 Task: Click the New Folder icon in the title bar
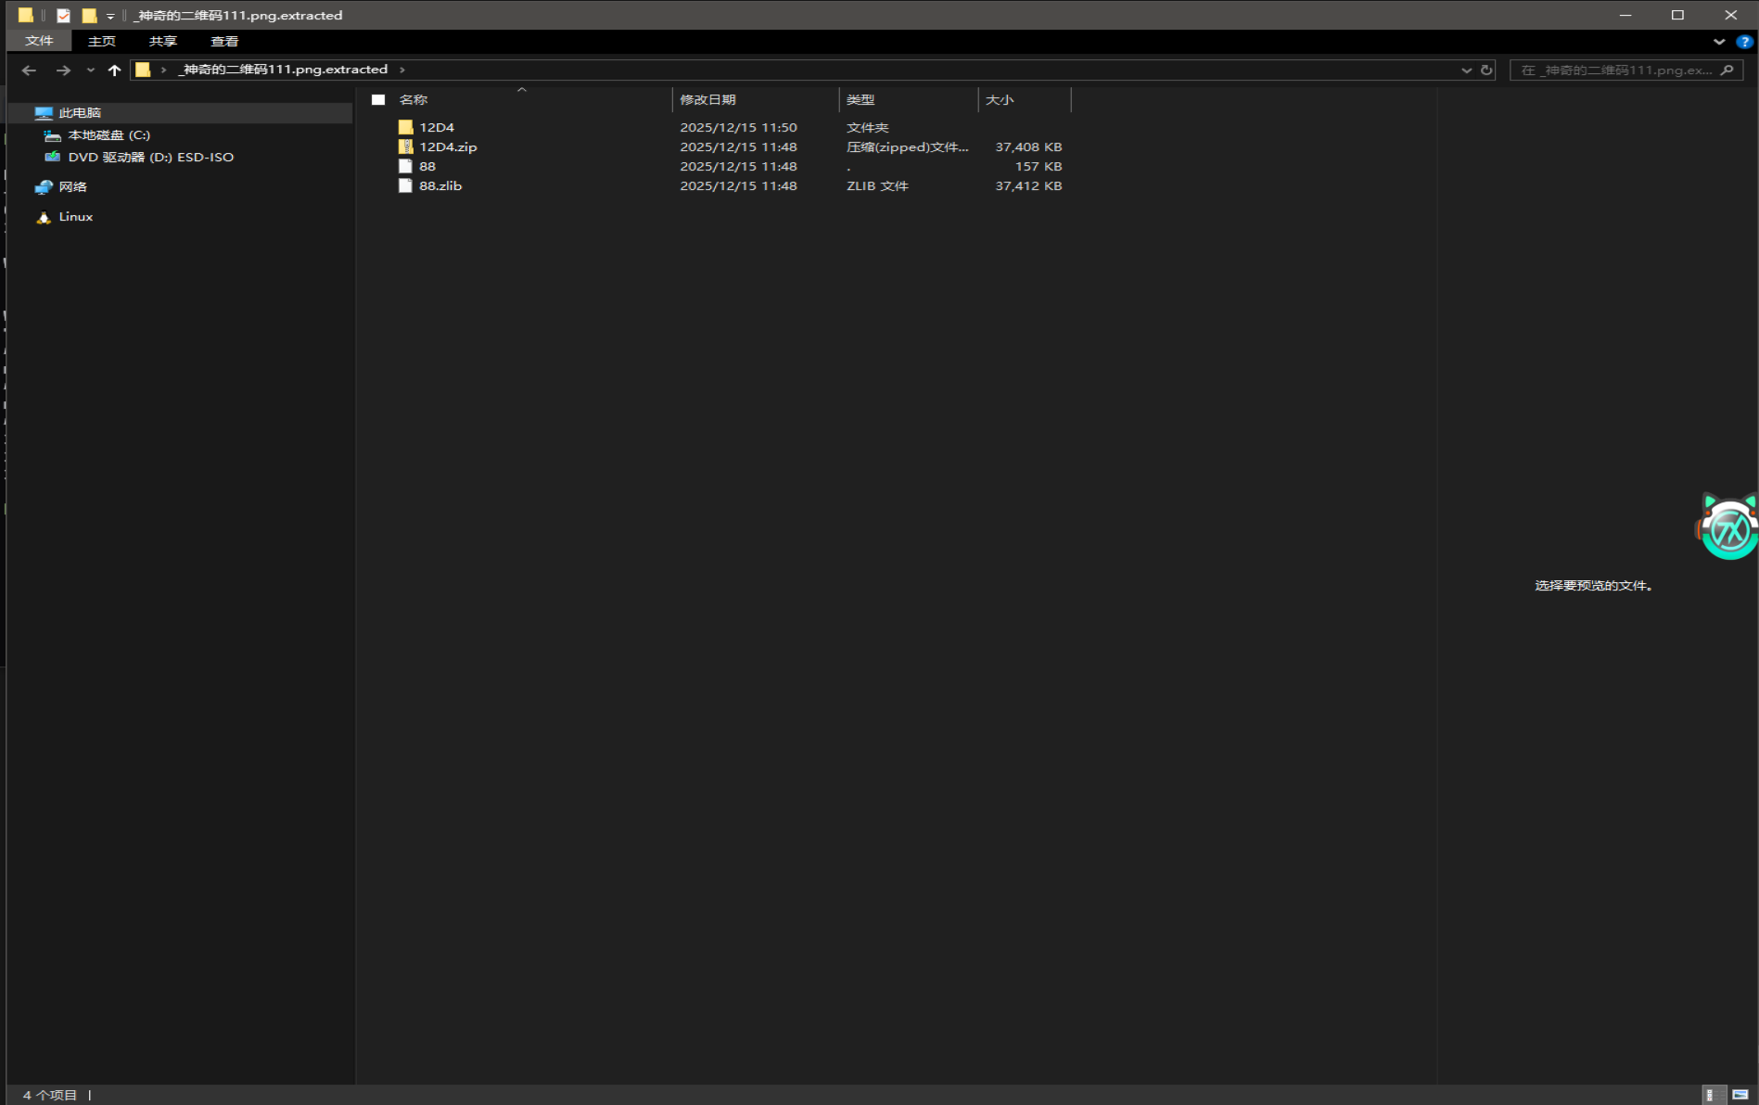89,16
